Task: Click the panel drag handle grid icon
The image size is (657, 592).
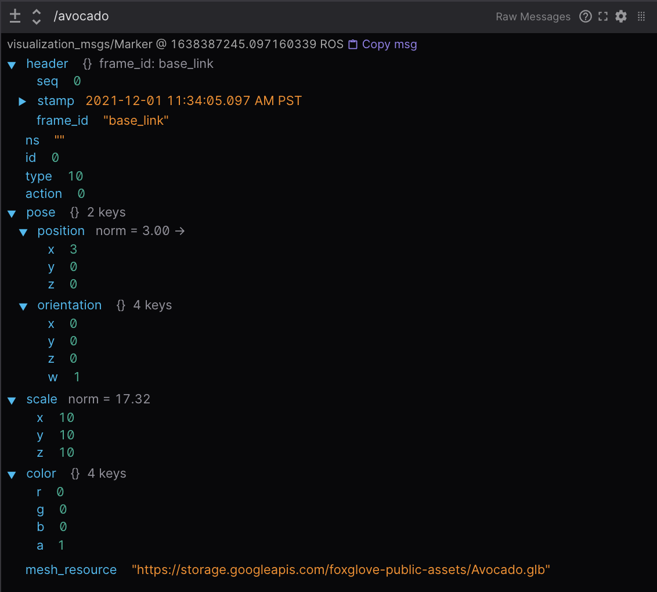Action: 641,16
